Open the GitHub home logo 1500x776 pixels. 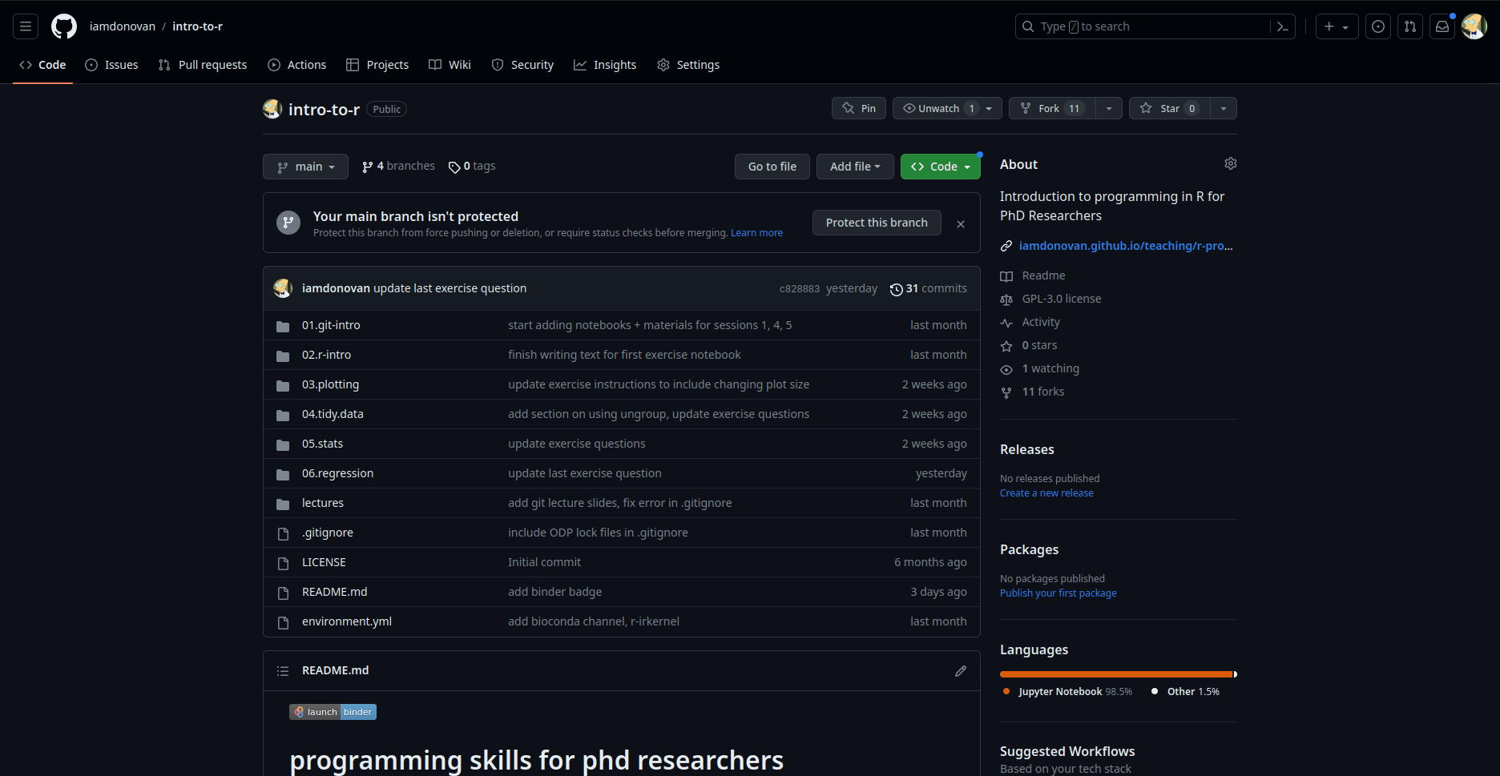click(64, 26)
